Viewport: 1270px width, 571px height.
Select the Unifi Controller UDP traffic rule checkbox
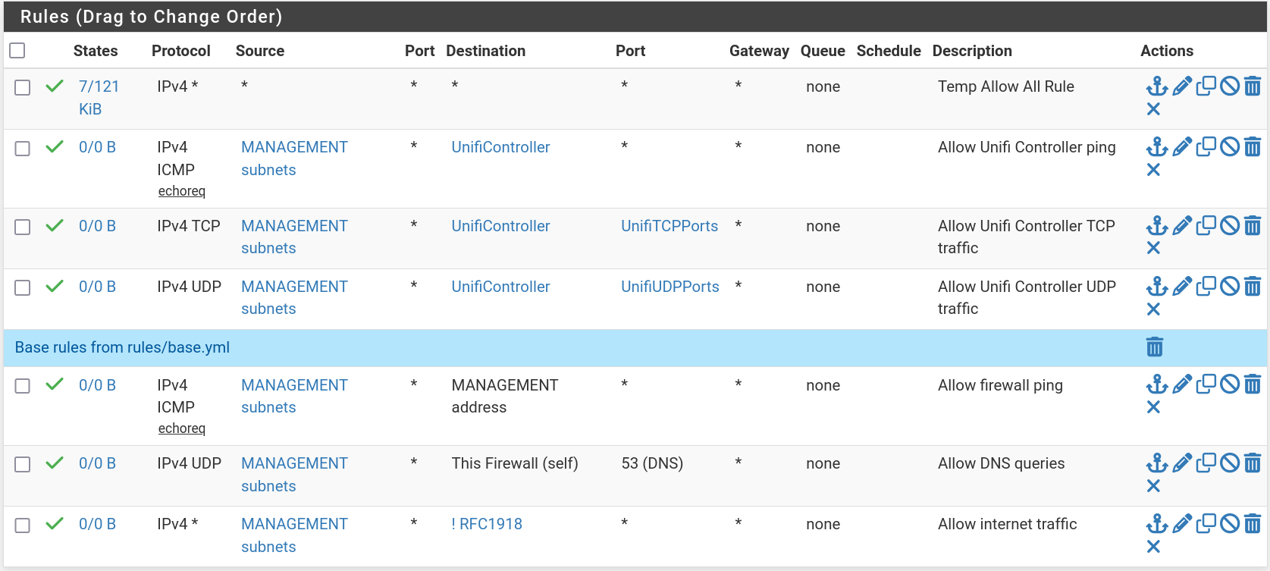(23, 287)
